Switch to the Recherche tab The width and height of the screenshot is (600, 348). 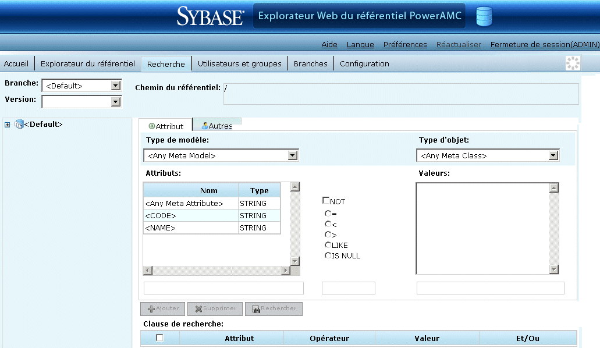(x=166, y=64)
